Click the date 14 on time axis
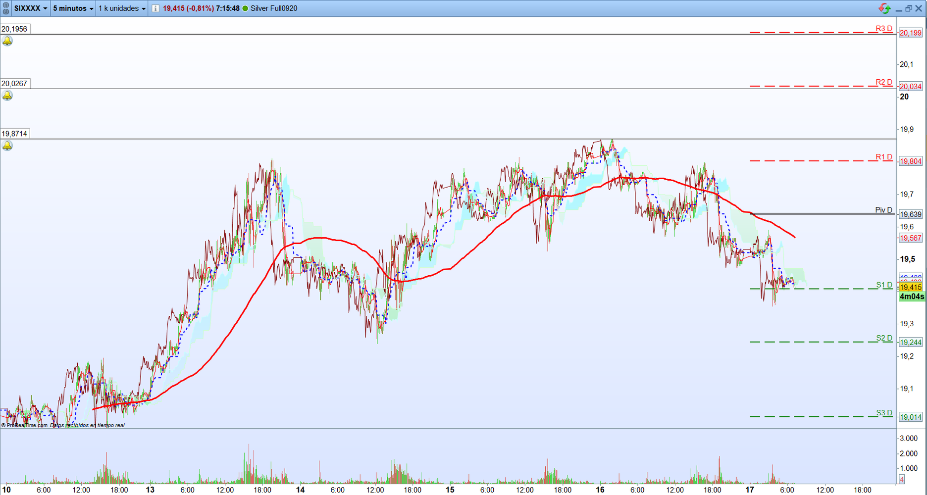This screenshot has width=927, height=495. point(300,490)
